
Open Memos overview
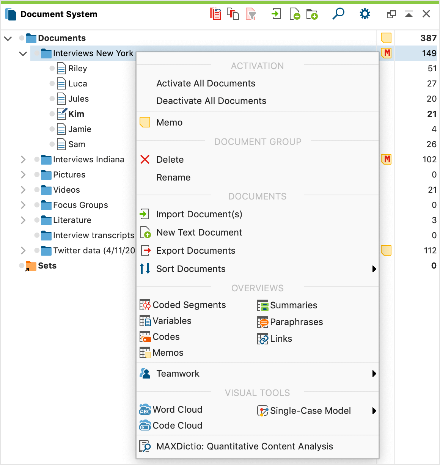coord(162,353)
